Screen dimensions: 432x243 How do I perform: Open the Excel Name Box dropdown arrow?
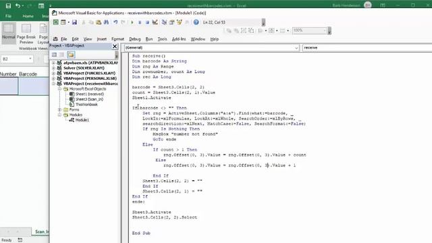click(x=30, y=59)
